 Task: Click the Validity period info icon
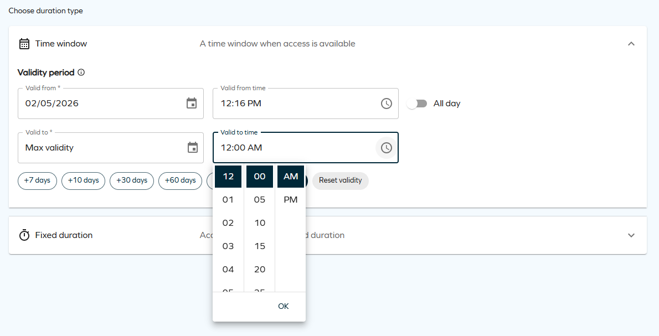point(81,72)
